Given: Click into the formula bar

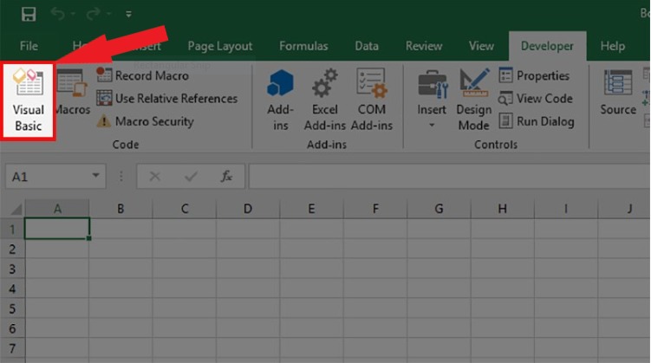Looking at the screenshot, I should pos(449,177).
